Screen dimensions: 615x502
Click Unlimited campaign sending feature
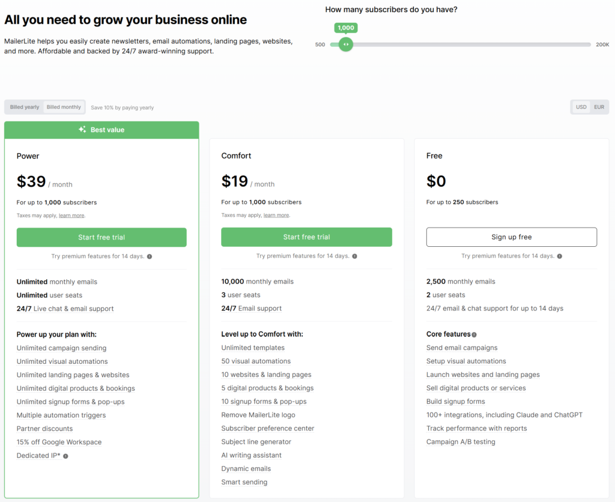pyautogui.click(x=62, y=348)
